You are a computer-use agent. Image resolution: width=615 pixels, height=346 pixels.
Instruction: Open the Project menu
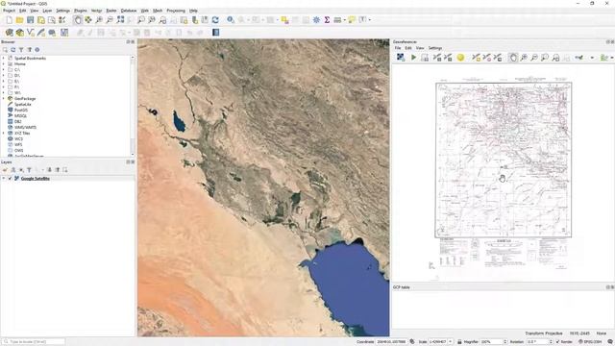[9, 11]
